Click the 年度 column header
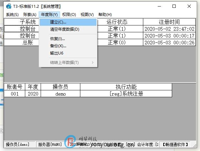The width and height of the screenshot is (200, 151). (x=33, y=87)
